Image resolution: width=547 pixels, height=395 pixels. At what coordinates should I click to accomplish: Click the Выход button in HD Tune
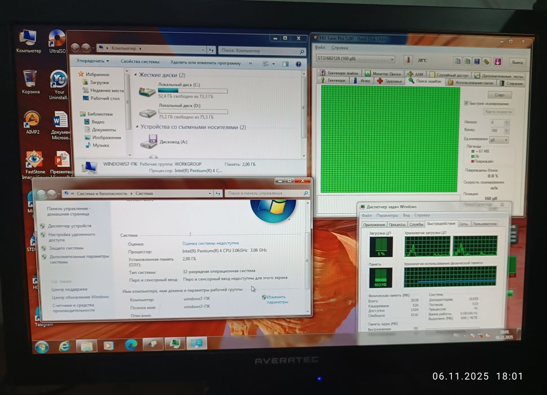(517, 63)
